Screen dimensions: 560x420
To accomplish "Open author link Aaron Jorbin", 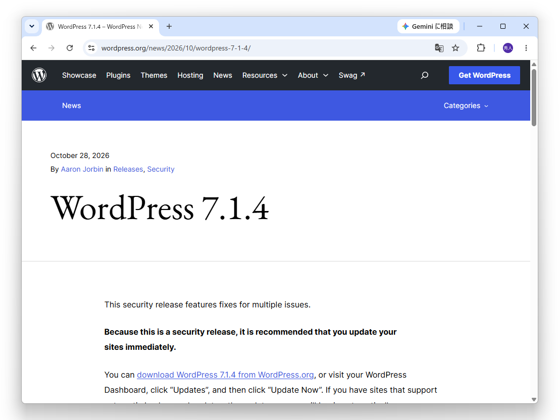I will [82, 169].
